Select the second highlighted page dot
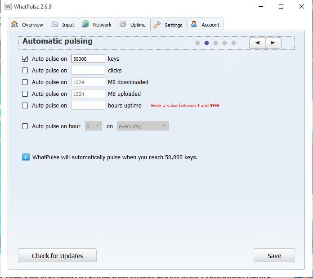This screenshot has height=278, width=313. coord(206,43)
